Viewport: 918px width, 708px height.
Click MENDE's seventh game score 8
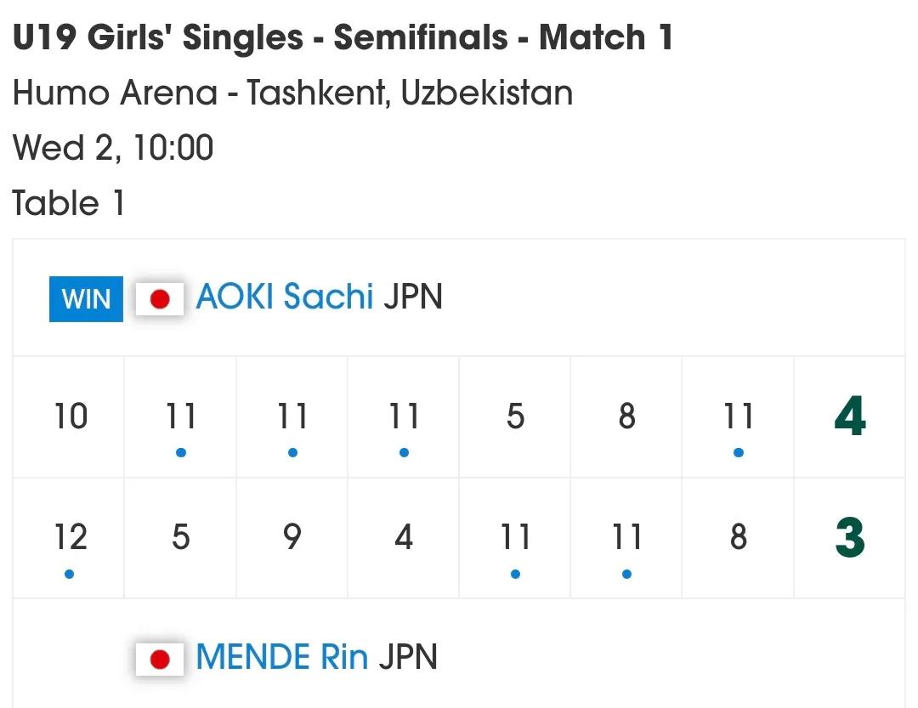tap(739, 537)
